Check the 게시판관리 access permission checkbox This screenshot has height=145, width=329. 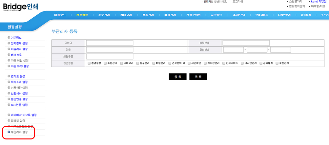click(x=205, y=63)
